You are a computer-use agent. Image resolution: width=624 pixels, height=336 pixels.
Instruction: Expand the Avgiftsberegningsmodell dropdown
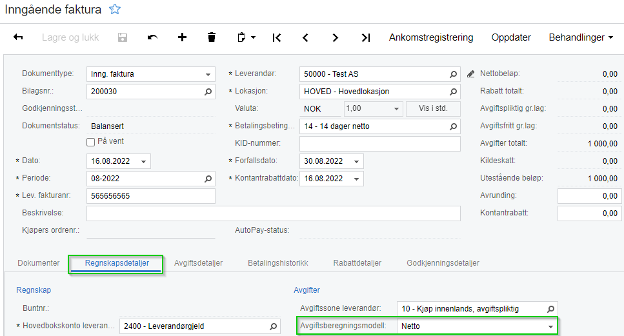coord(551,326)
